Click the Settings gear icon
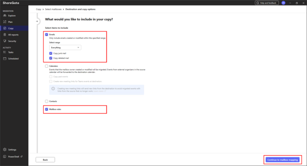The image size is (307, 166). pyautogui.click(x=4, y=150)
